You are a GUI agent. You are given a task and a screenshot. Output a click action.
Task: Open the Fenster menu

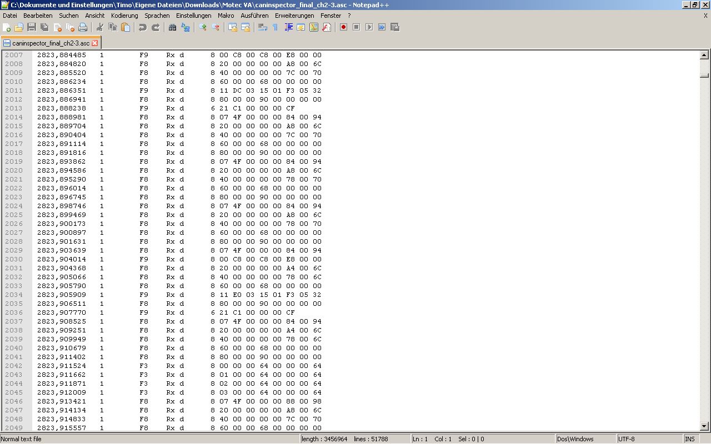[331, 16]
